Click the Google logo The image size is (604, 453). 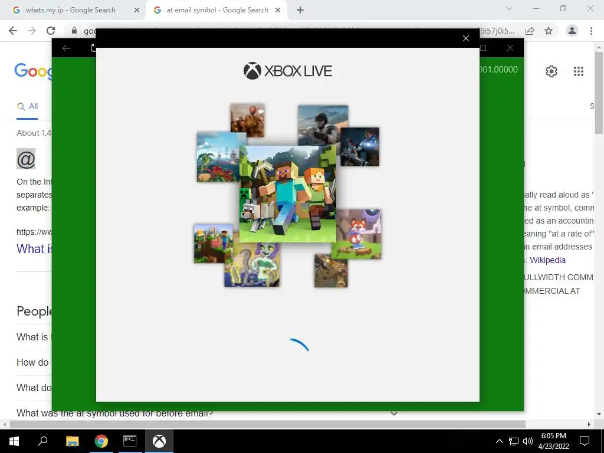[x=33, y=71]
